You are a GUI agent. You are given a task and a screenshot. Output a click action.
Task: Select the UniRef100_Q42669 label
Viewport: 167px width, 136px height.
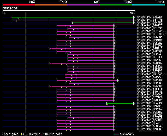coord(150,60)
